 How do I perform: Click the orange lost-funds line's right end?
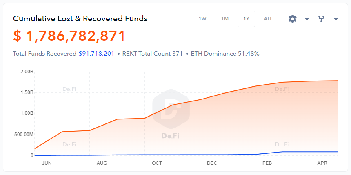click(x=337, y=81)
